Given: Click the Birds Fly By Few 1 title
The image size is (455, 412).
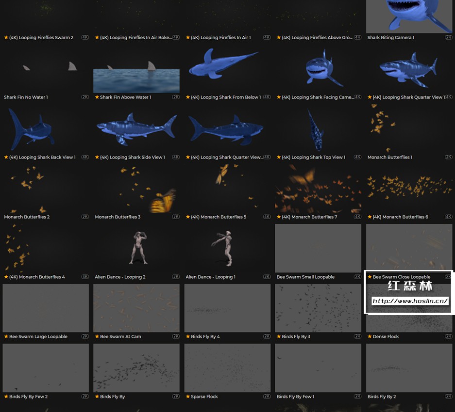Looking at the screenshot, I should 295,396.
